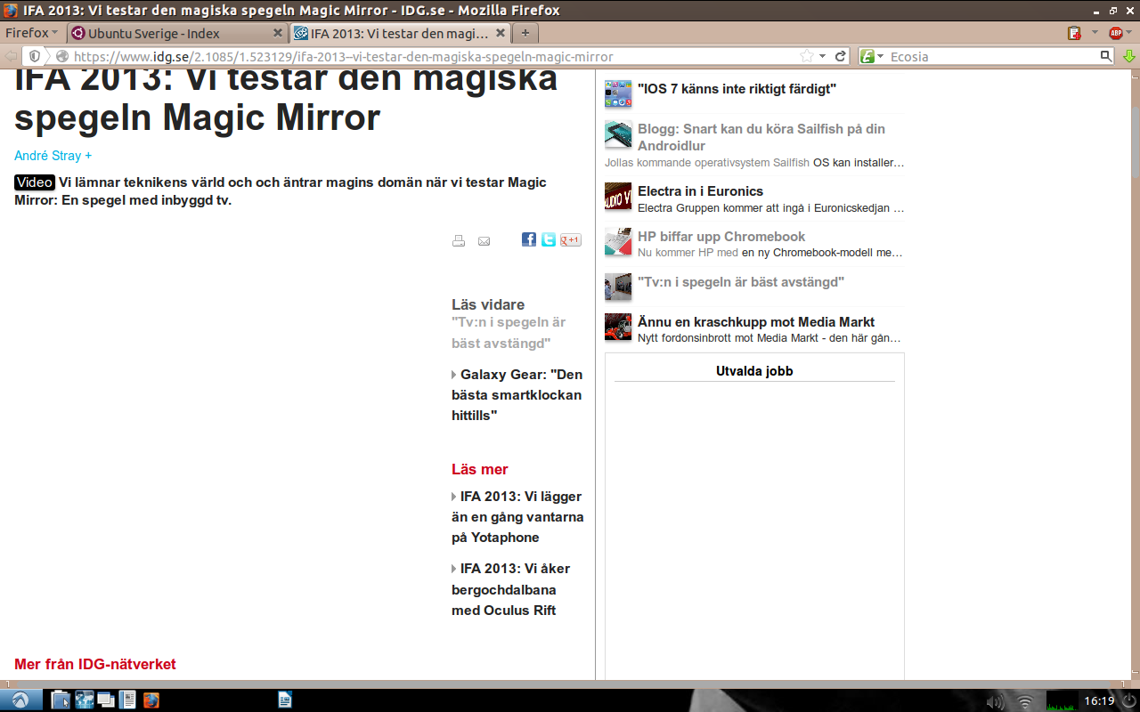
Task: Click the Mer från IDG-nätverket heading
Action: [95, 665]
